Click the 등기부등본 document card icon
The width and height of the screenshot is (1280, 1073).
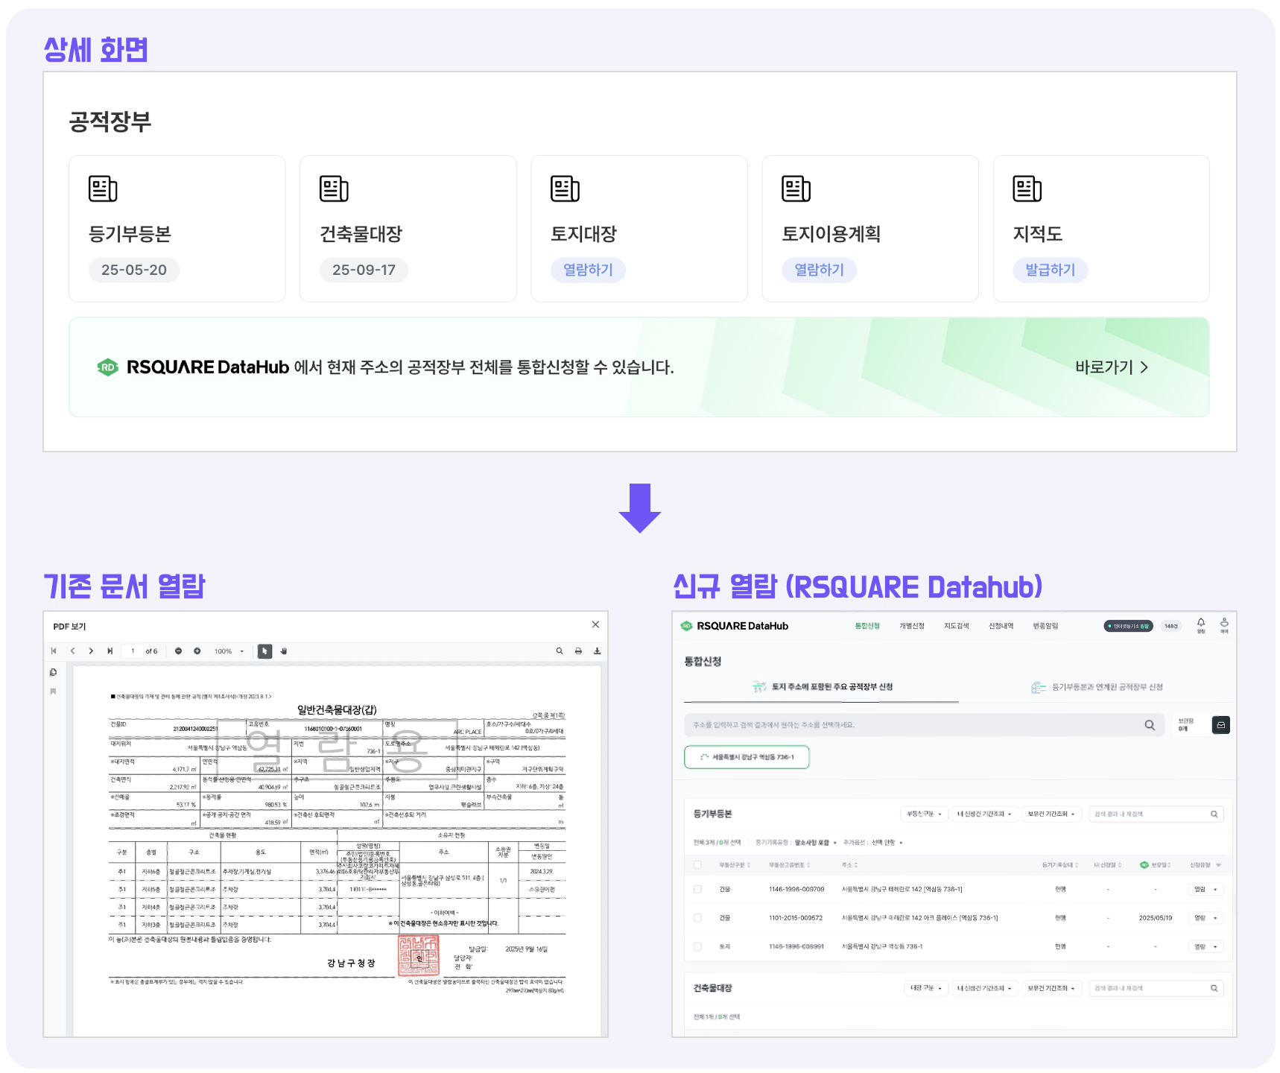[103, 189]
